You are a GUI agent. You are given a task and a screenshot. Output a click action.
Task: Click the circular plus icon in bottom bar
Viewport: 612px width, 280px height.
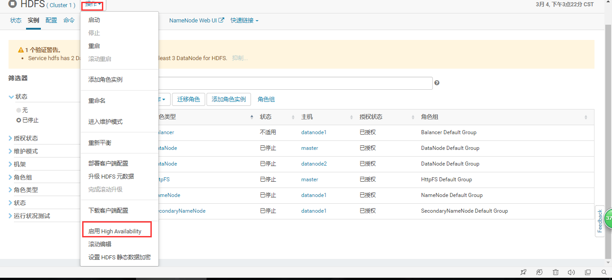tap(540, 272)
